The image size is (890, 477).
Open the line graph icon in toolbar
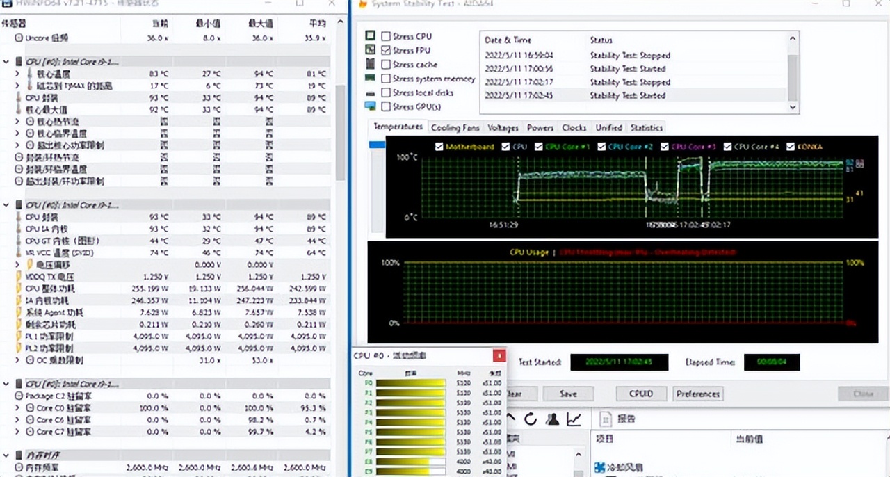click(x=574, y=419)
